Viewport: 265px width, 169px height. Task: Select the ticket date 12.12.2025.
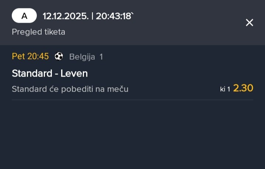click(x=65, y=16)
